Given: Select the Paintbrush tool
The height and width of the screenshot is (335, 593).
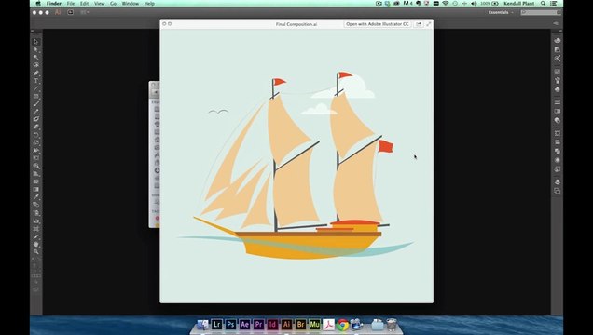Looking at the screenshot, I should click(x=36, y=103).
